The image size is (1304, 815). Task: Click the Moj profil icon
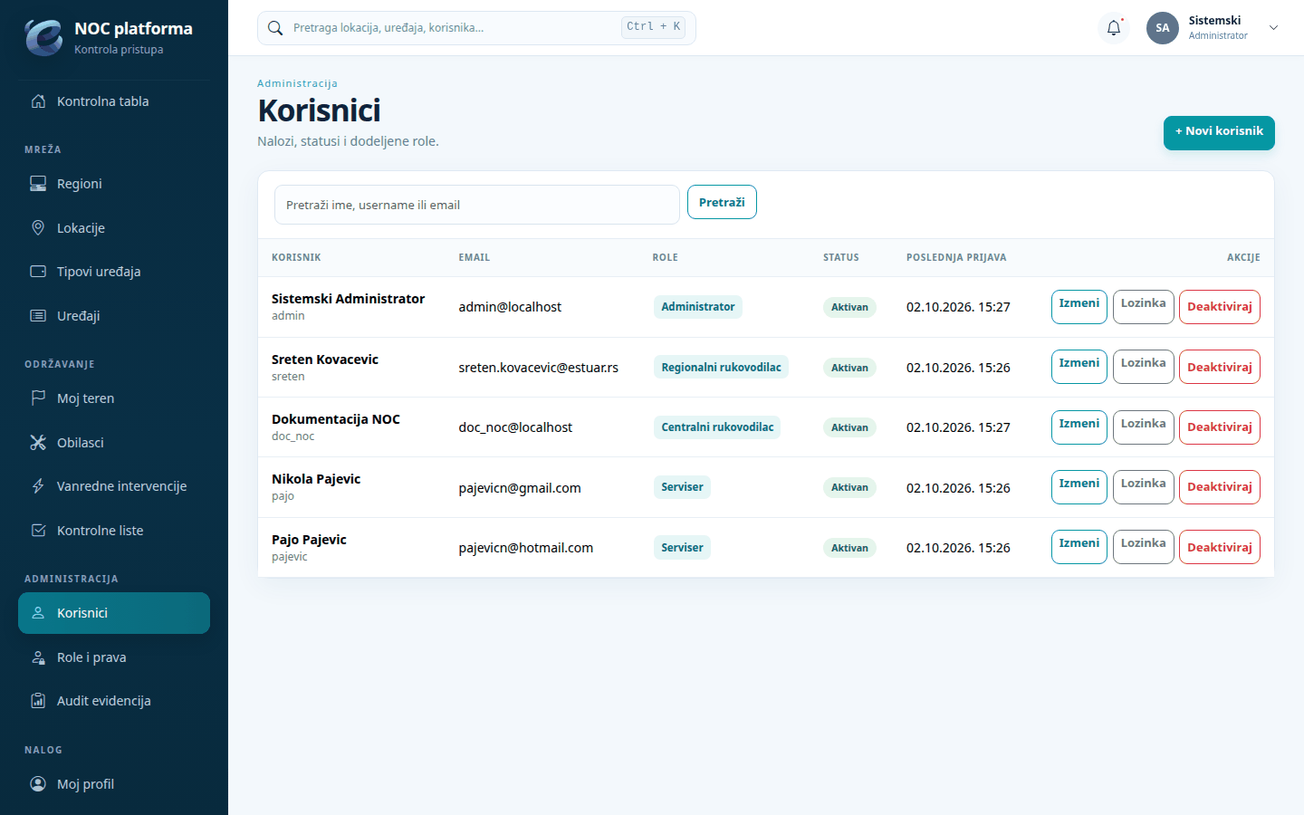click(38, 784)
